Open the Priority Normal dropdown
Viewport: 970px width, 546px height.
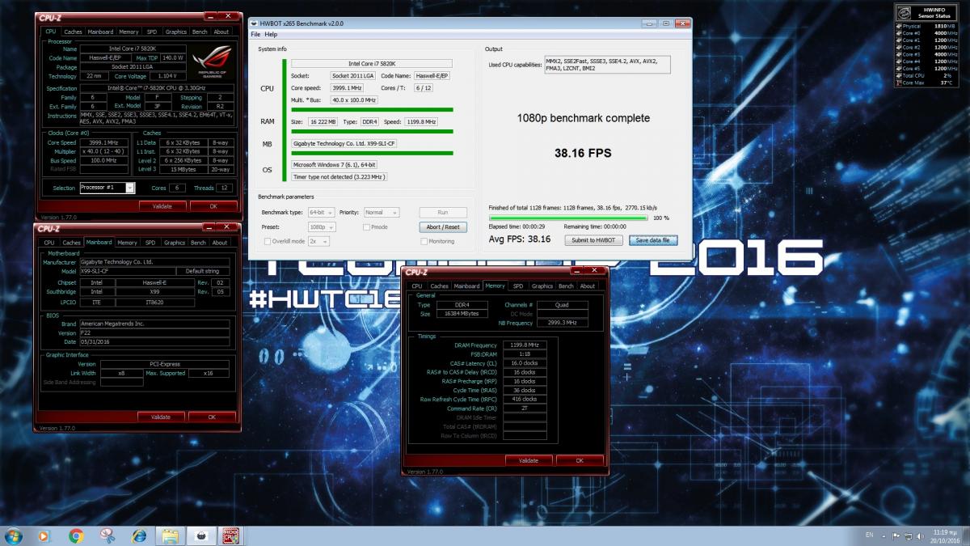point(381,212)
